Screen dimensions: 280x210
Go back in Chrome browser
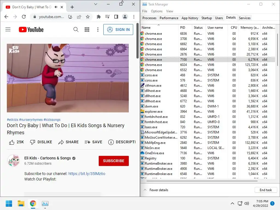pos(6,17)
